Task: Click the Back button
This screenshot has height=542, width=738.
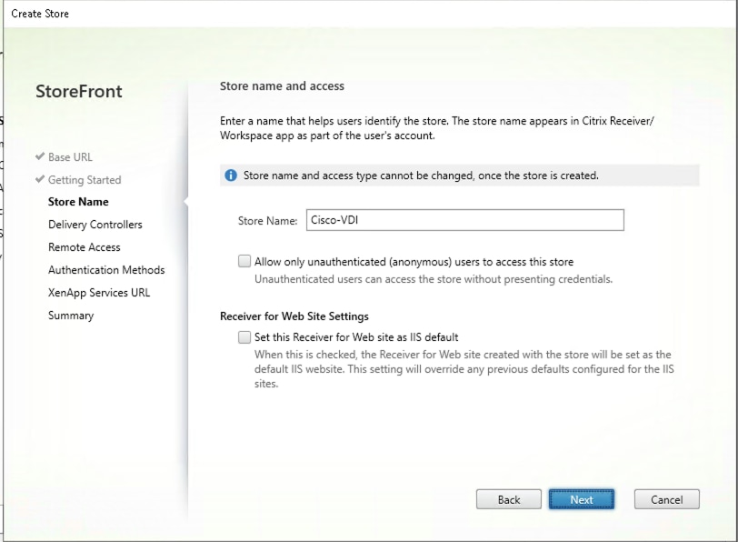Action: coord(508,499)
